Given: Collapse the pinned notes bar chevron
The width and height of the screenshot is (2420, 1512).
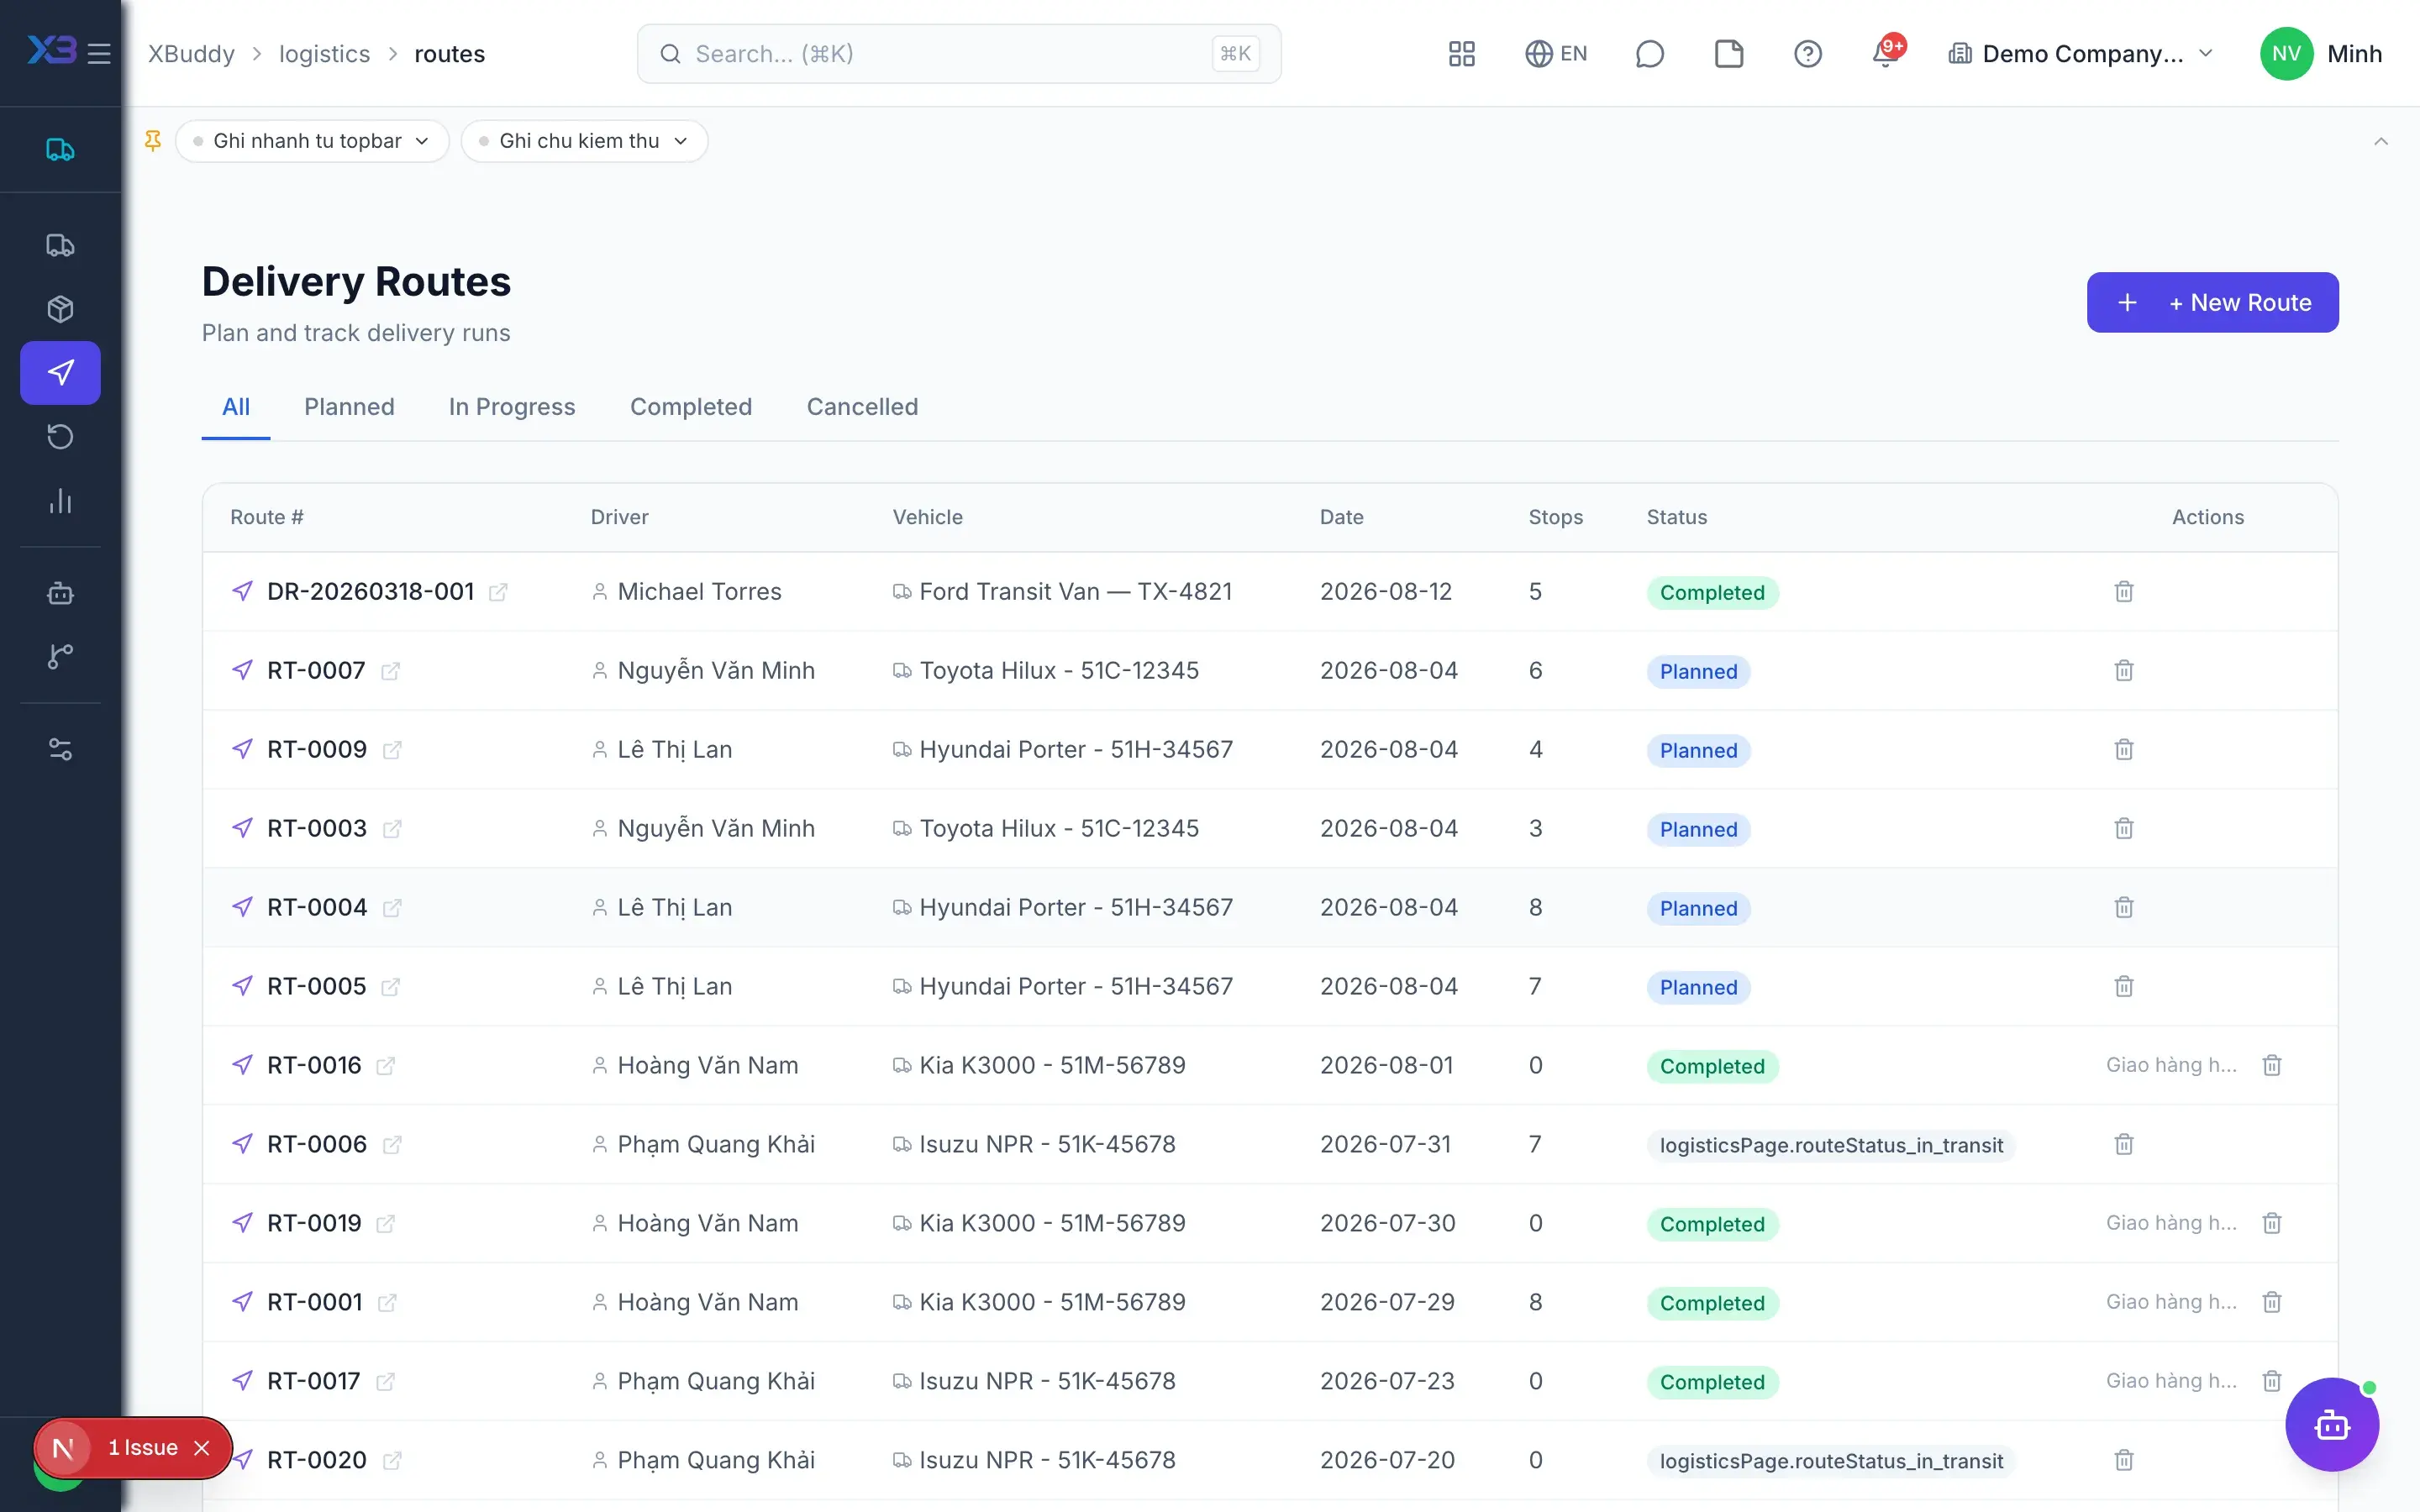Looking at the screenshot, I should click(2380, 141).
